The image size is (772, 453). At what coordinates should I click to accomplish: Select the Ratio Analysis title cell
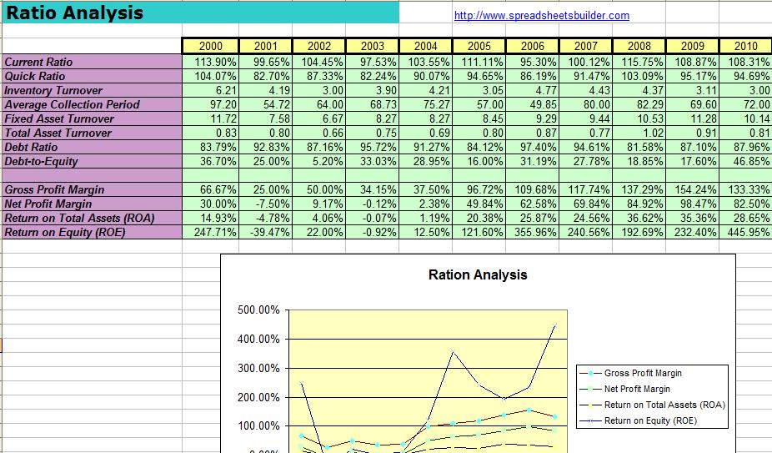coord(201,13)
